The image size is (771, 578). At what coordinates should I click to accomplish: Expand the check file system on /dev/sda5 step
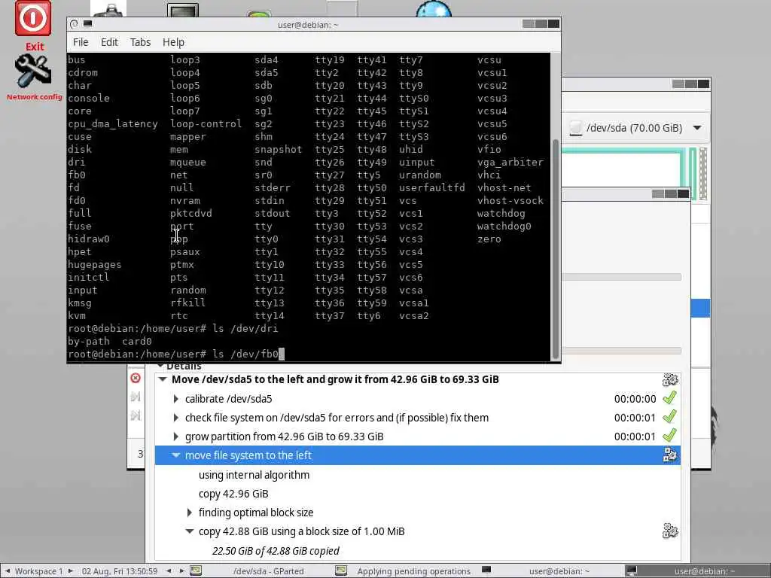point(176,417)
